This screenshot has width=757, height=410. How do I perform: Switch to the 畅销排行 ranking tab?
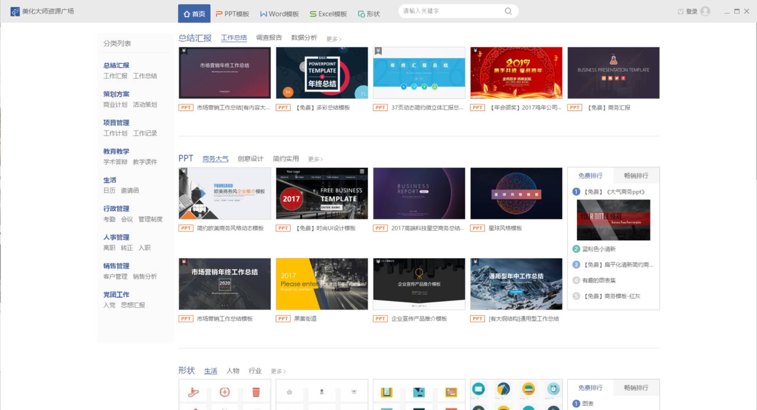[636, 176]
